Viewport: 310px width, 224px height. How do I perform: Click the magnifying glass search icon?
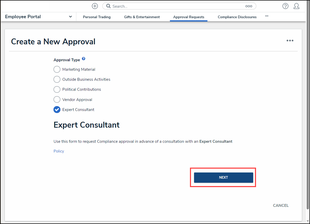pyautogui.click(x=108, y=6)
